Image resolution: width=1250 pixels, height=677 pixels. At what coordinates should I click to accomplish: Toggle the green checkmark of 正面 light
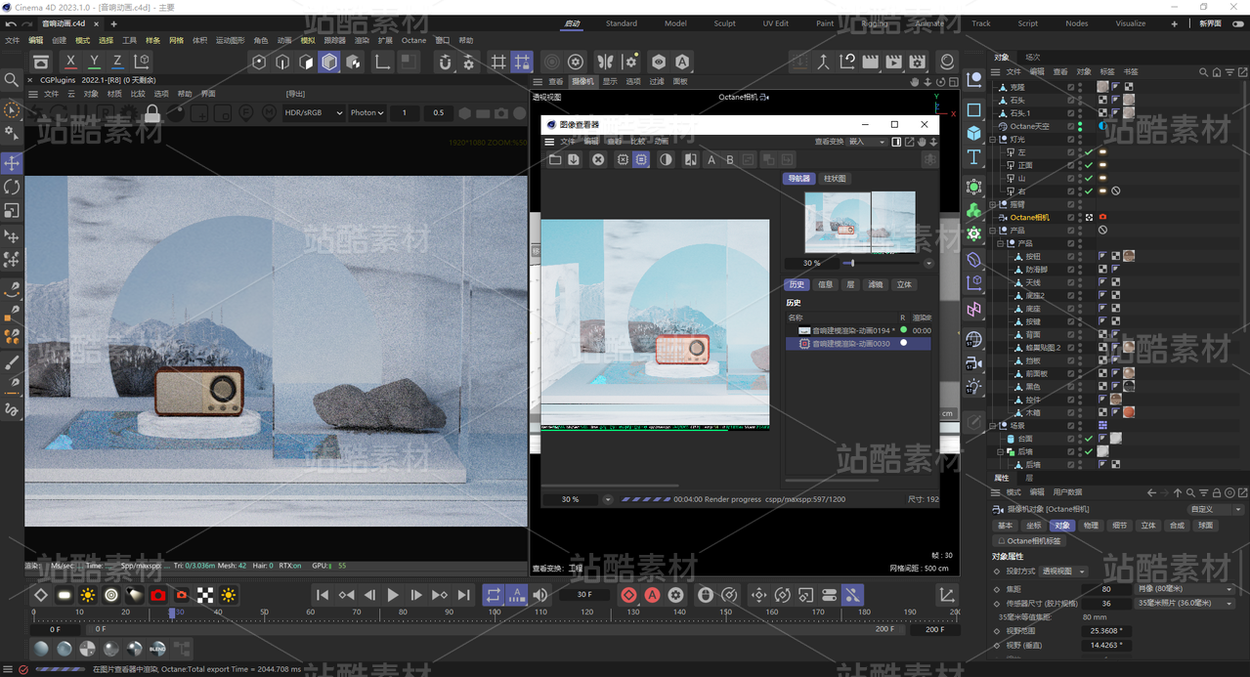(x=1089, y=165)
